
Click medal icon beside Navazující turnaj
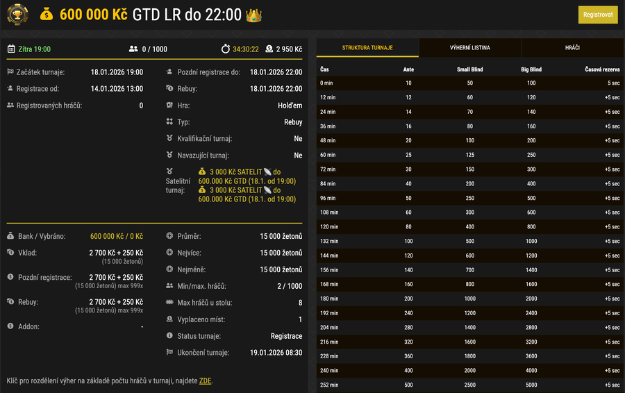(169, 155)
